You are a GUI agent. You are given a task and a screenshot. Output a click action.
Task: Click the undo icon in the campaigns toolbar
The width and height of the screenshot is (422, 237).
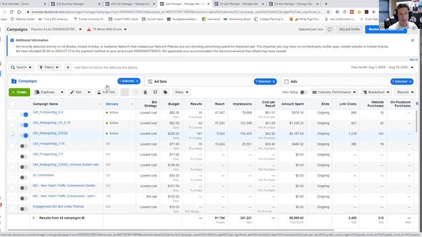[135, 92]
